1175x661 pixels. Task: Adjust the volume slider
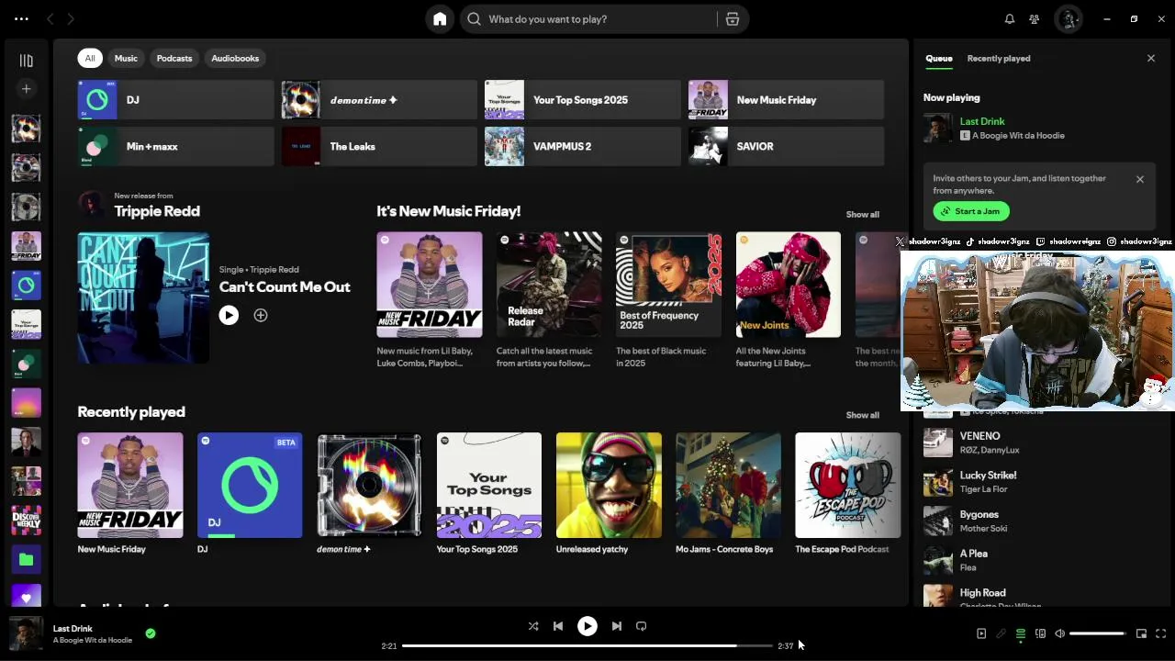[x=1097, y=633]
